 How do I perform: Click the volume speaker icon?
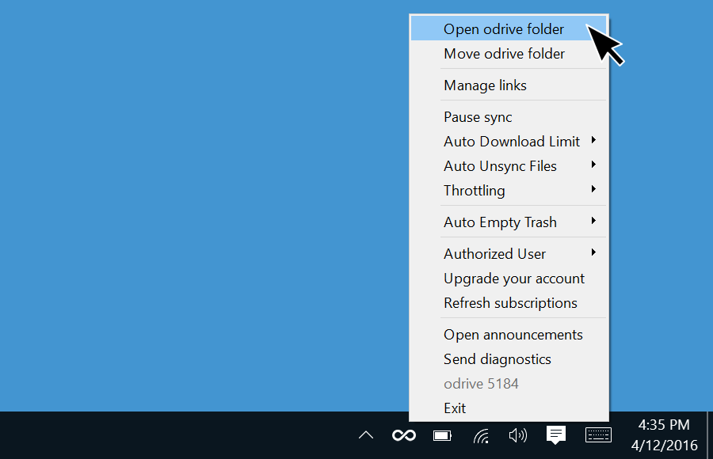[x=518, y=435]
